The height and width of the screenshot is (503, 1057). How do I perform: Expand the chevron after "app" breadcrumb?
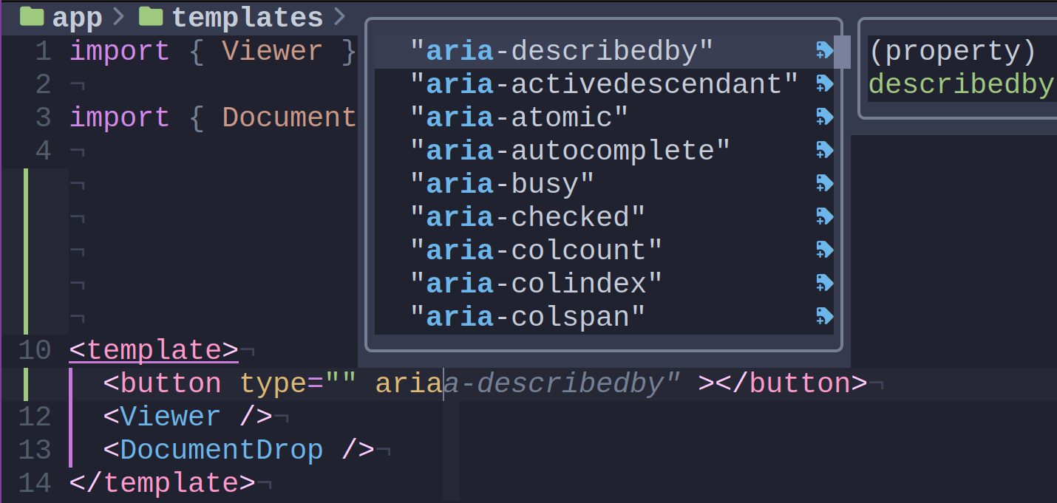pos(118,16)
